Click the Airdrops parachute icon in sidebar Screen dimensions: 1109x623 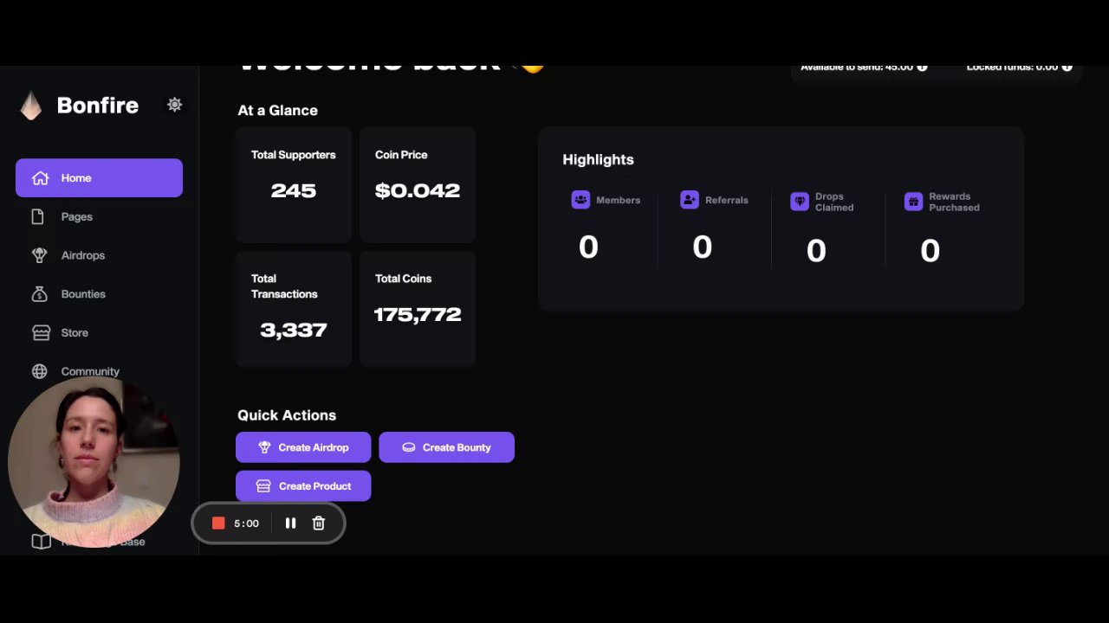[39, 255]
